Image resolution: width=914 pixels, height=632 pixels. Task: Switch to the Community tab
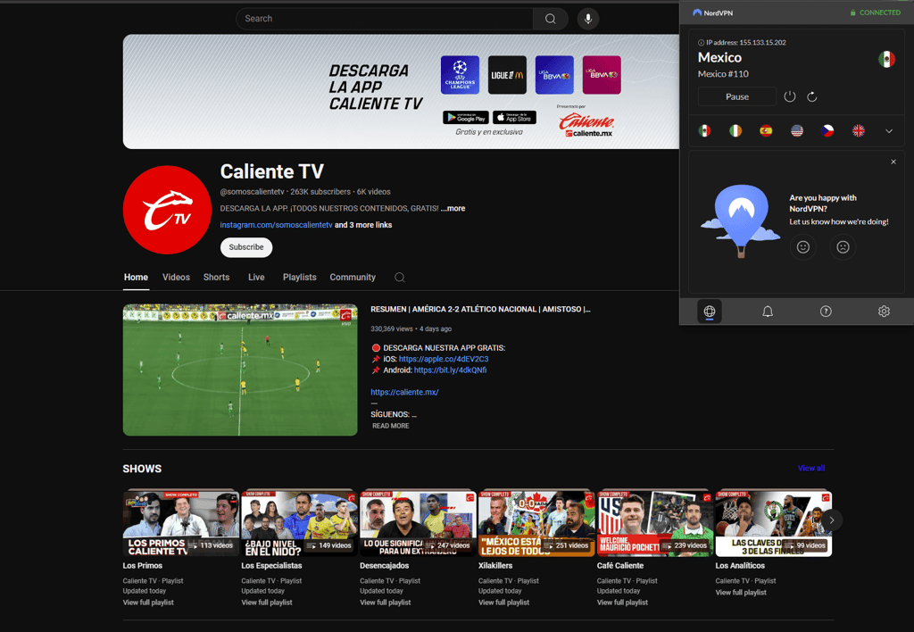[x=353, y=278]
